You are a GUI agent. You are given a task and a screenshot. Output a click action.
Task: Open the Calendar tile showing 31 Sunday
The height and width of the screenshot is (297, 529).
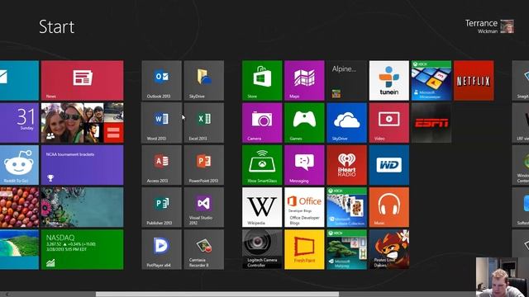tap(19, 123)
